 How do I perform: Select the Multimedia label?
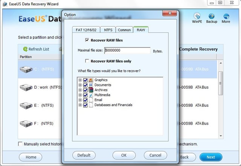(102, 95)
